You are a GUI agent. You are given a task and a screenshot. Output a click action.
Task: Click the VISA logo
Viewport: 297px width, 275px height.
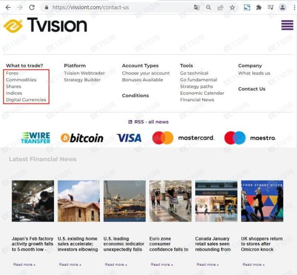point(129,138)
